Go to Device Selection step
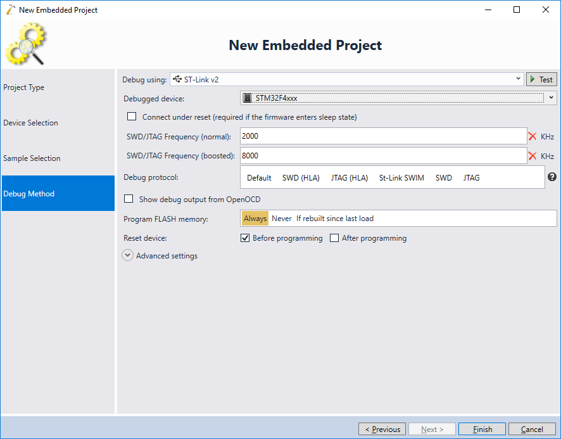Viewport: 561px width, 439px height. 58,123
